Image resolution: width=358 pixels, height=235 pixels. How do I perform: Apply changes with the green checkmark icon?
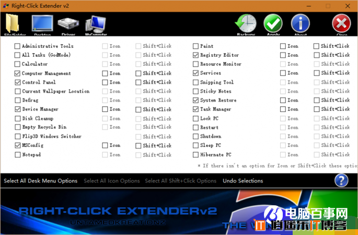273,23
